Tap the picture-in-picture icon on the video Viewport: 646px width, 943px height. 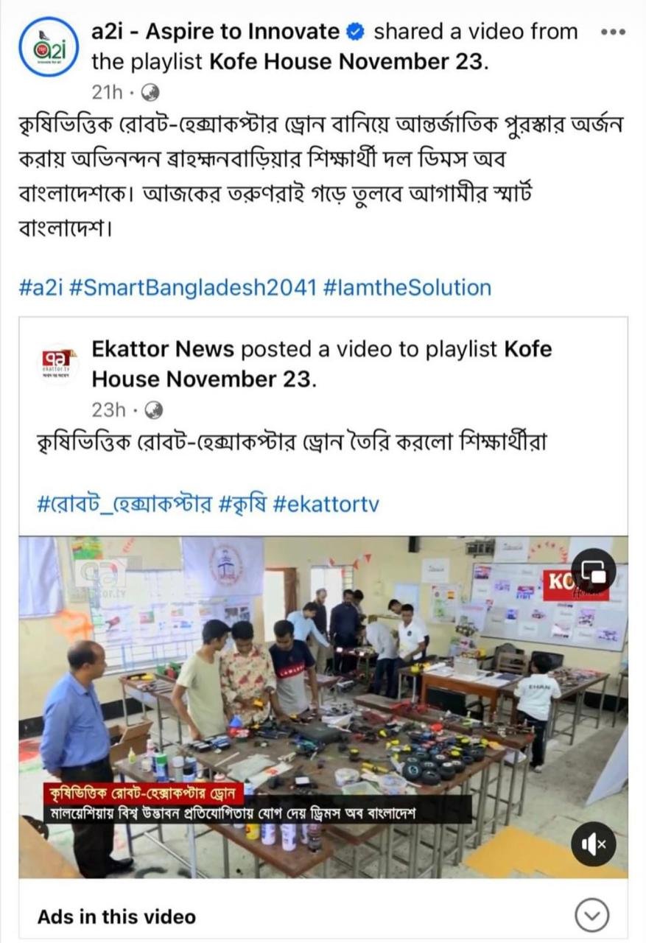(593, 571)
